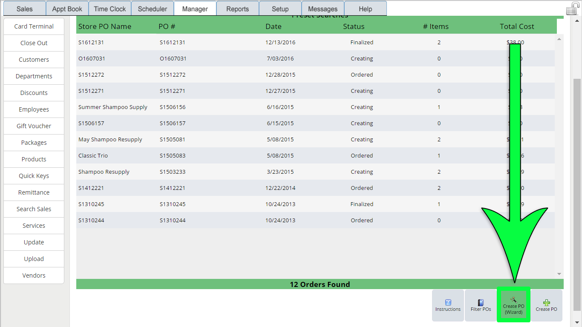Go to Search Sales
Screen dimensions: 582x327
[34, 209]
